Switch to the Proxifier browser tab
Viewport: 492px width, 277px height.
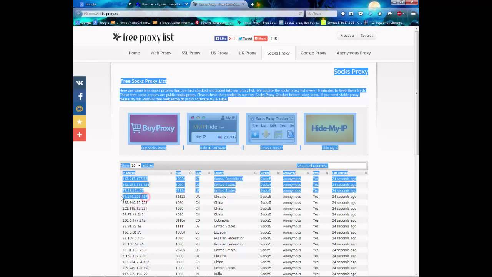pyautogui.click(x=161, y=4)
